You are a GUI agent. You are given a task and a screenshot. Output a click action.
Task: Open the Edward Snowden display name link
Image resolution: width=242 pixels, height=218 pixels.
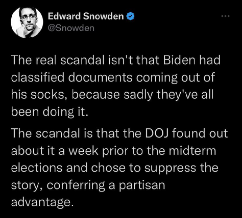click(86, 16)
